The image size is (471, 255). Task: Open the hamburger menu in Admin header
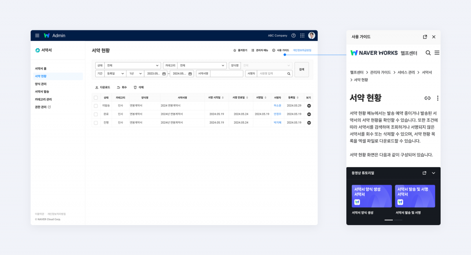click(37, 35)
